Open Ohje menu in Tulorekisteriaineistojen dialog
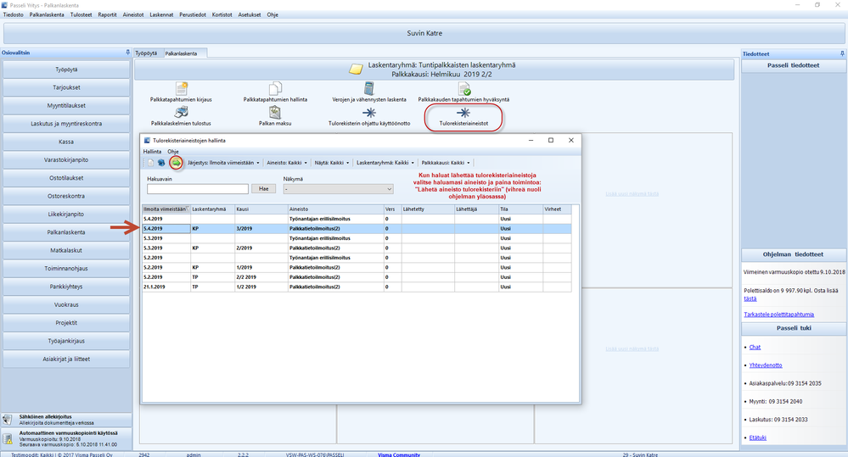Screen dimensions: 848x457 point(173,151)
